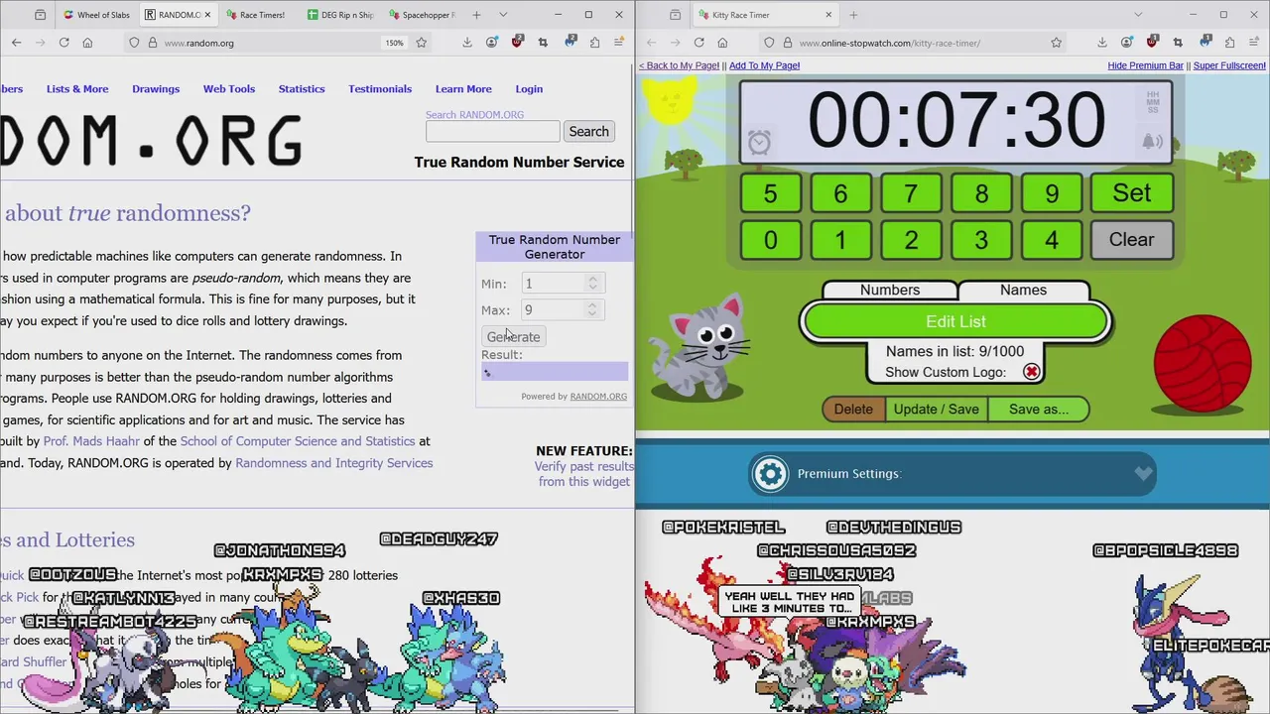Adjust the Min value stepper arrows
The height and width of the screenshot is (714, 1270).
pos(592,284)
